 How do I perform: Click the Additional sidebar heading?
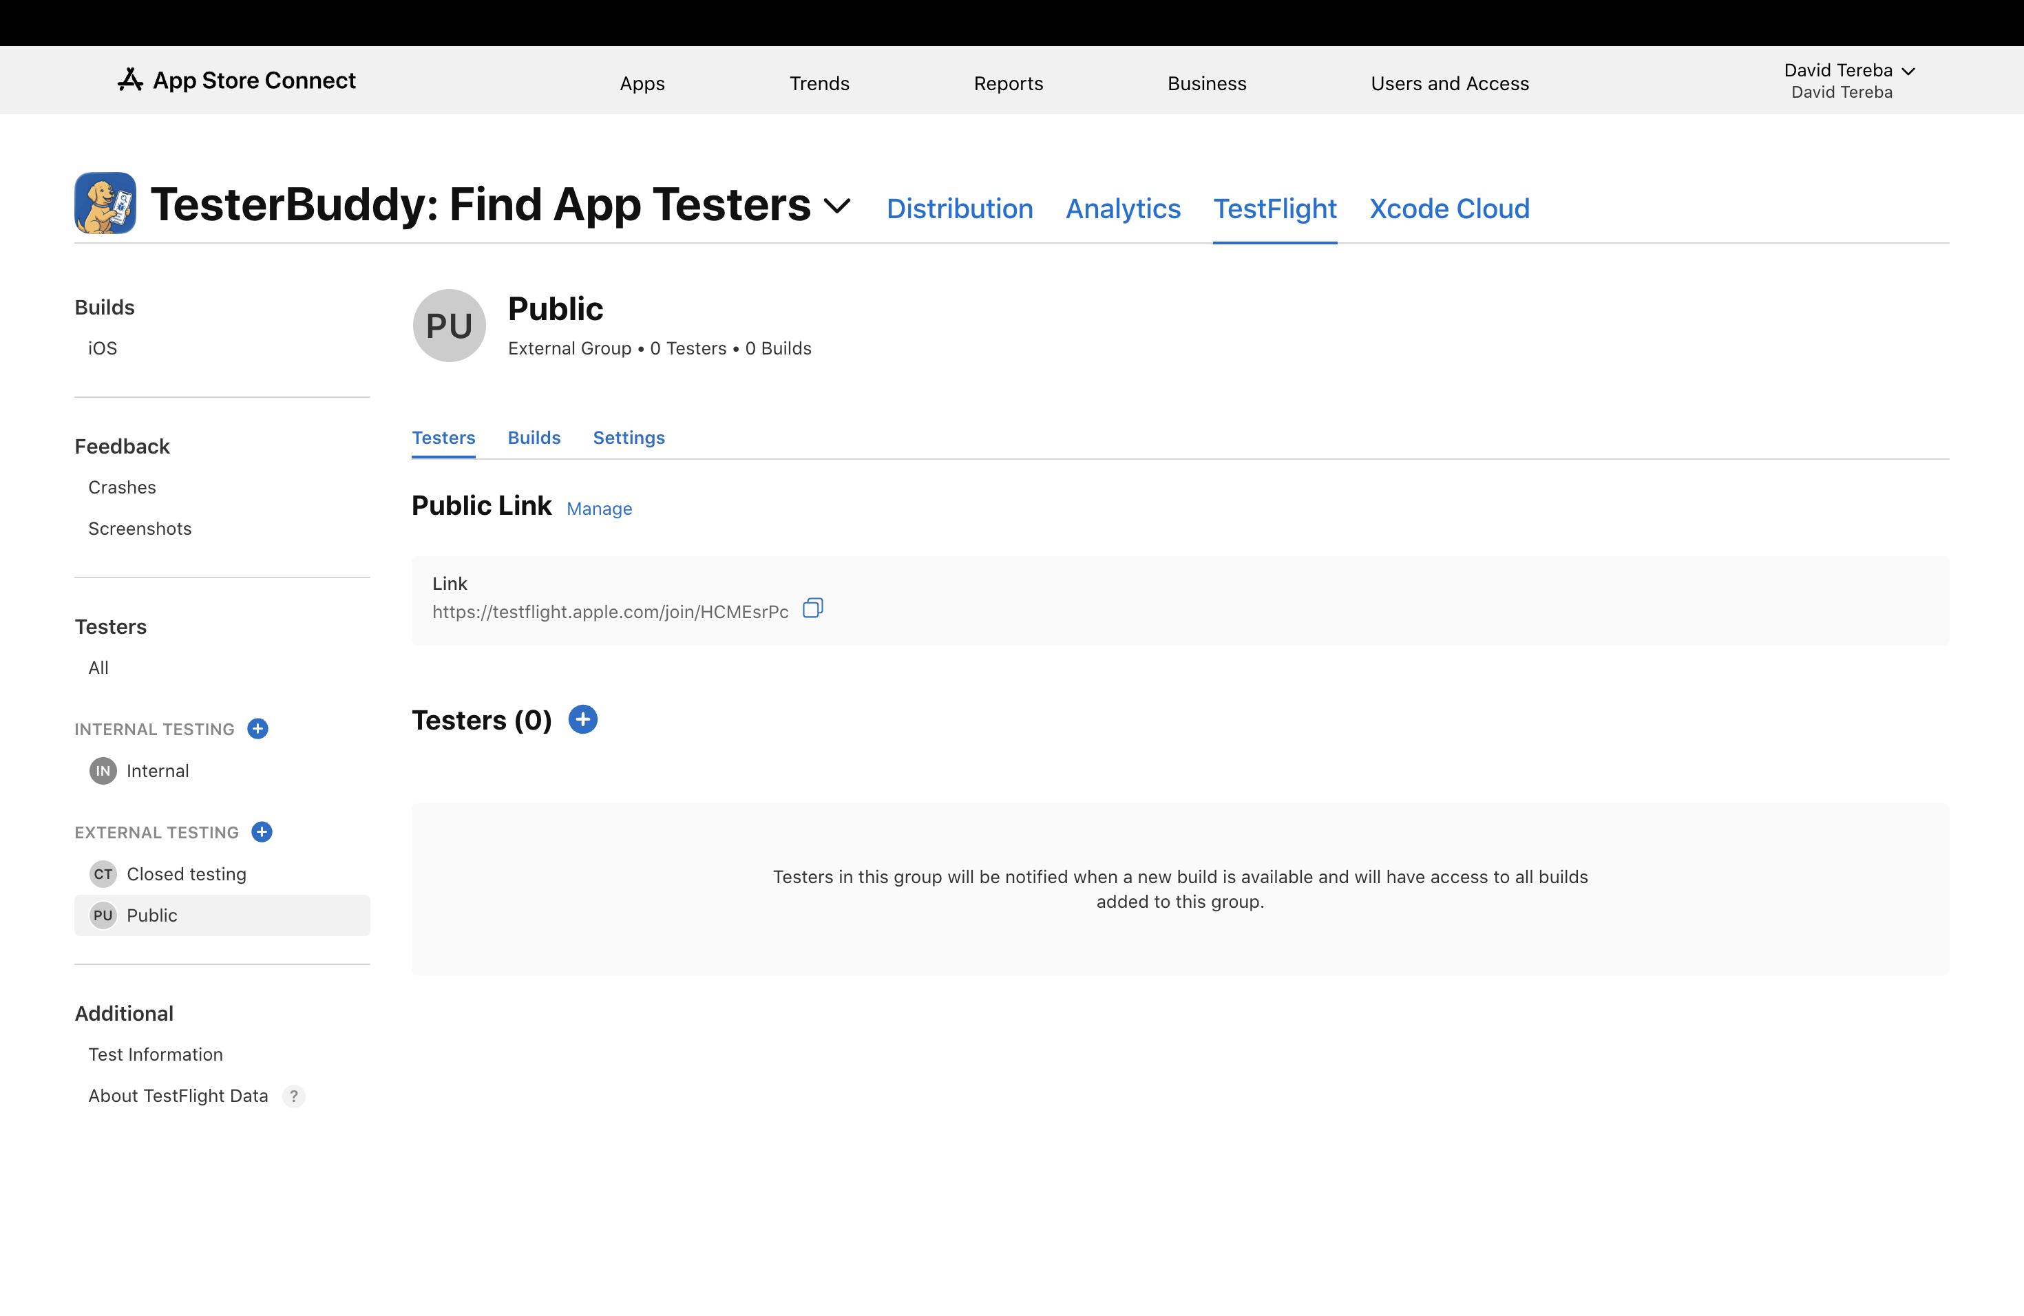124,1013
